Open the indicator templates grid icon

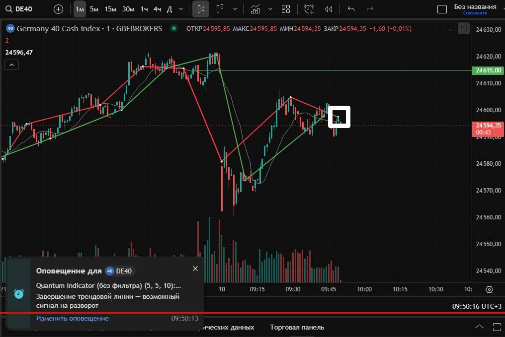click(x=286, y=9)
